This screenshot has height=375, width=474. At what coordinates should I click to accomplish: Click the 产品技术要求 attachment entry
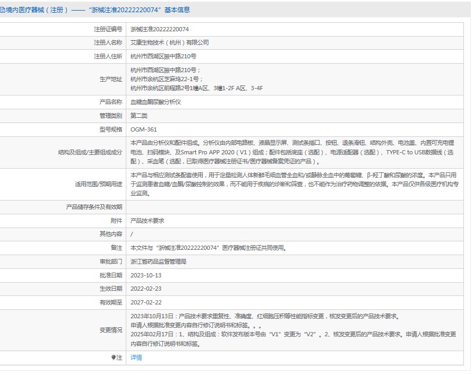coord(148,221)
